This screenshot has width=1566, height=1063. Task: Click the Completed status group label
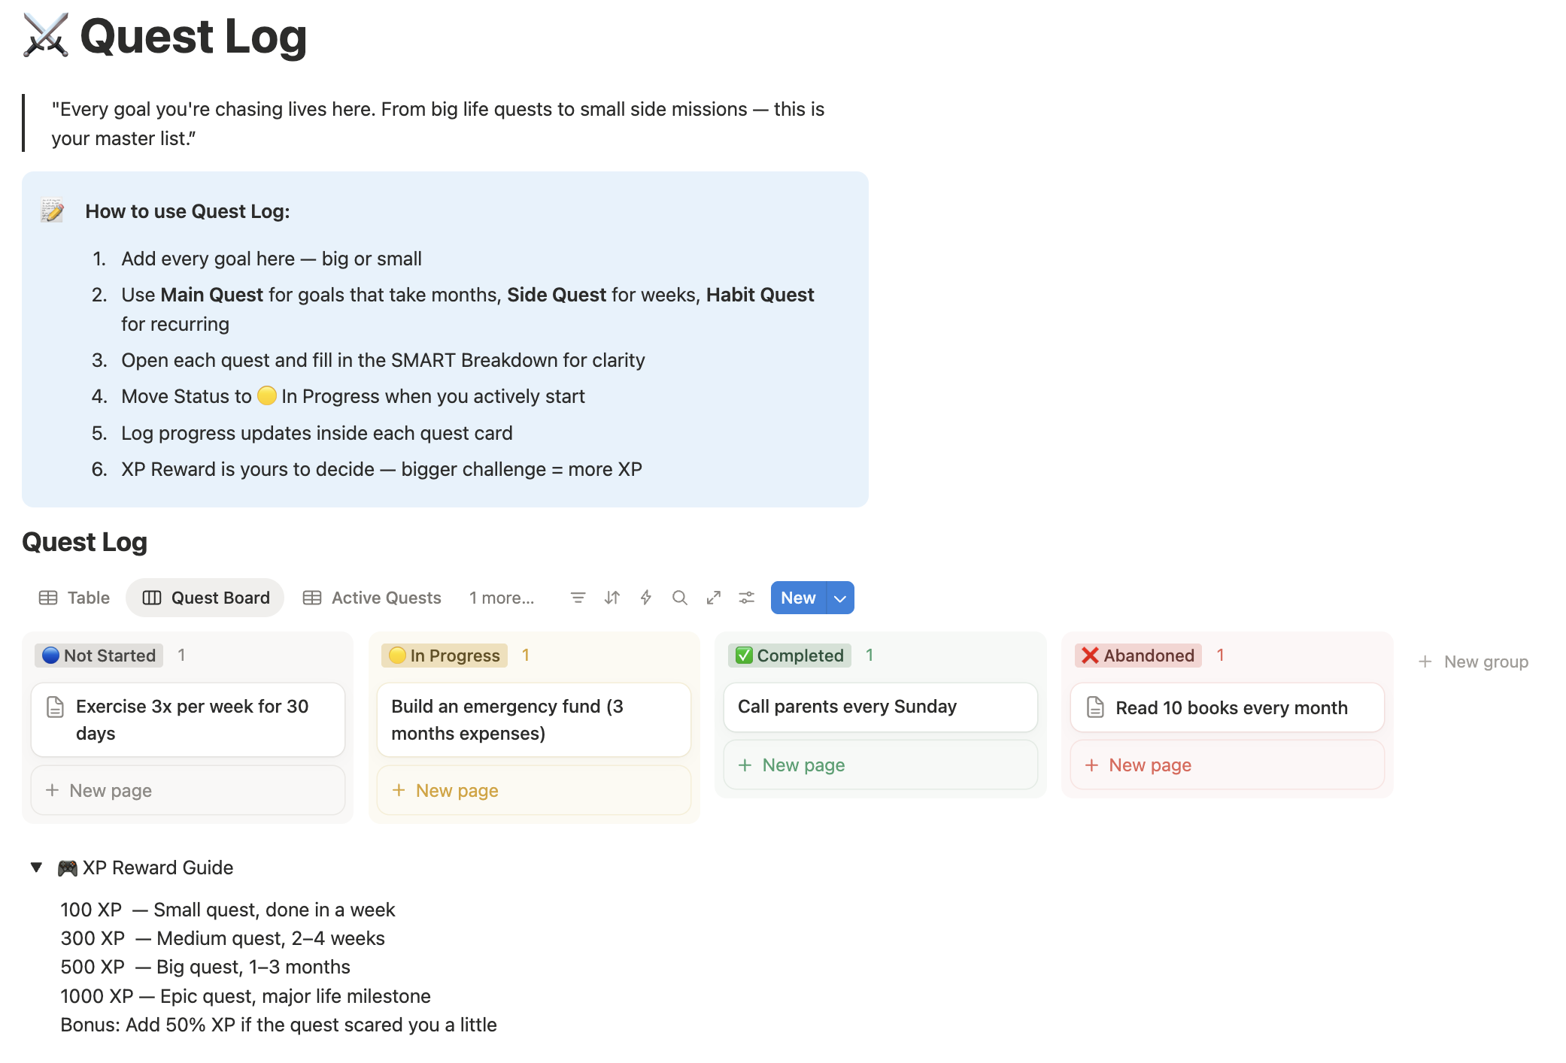[x=791, y=656]
